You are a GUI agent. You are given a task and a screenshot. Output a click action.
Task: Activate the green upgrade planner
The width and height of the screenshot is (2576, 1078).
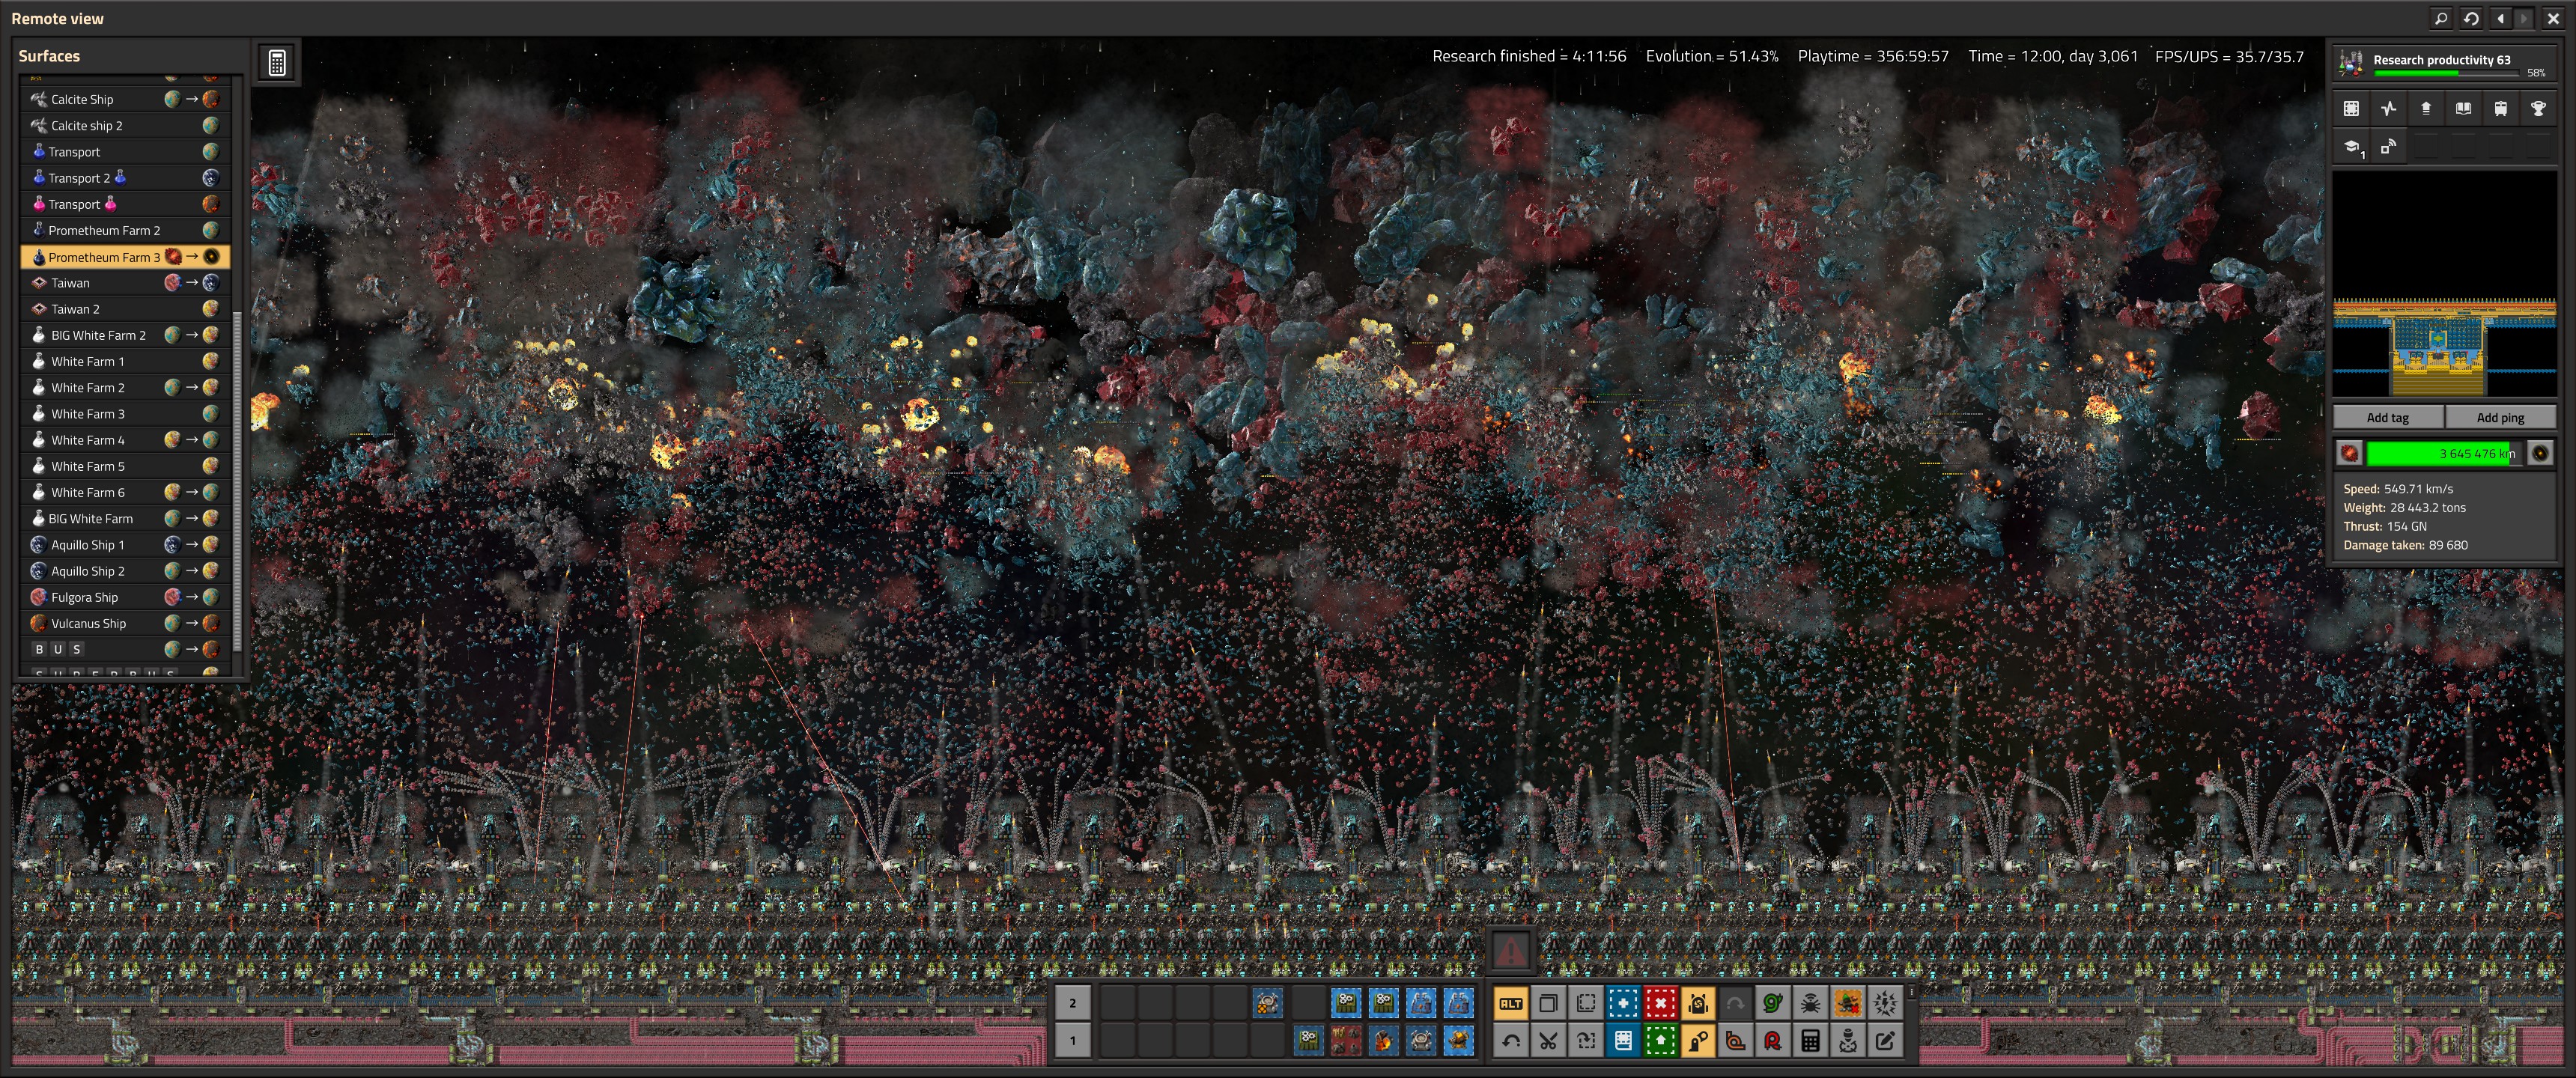[1660, 1041]
